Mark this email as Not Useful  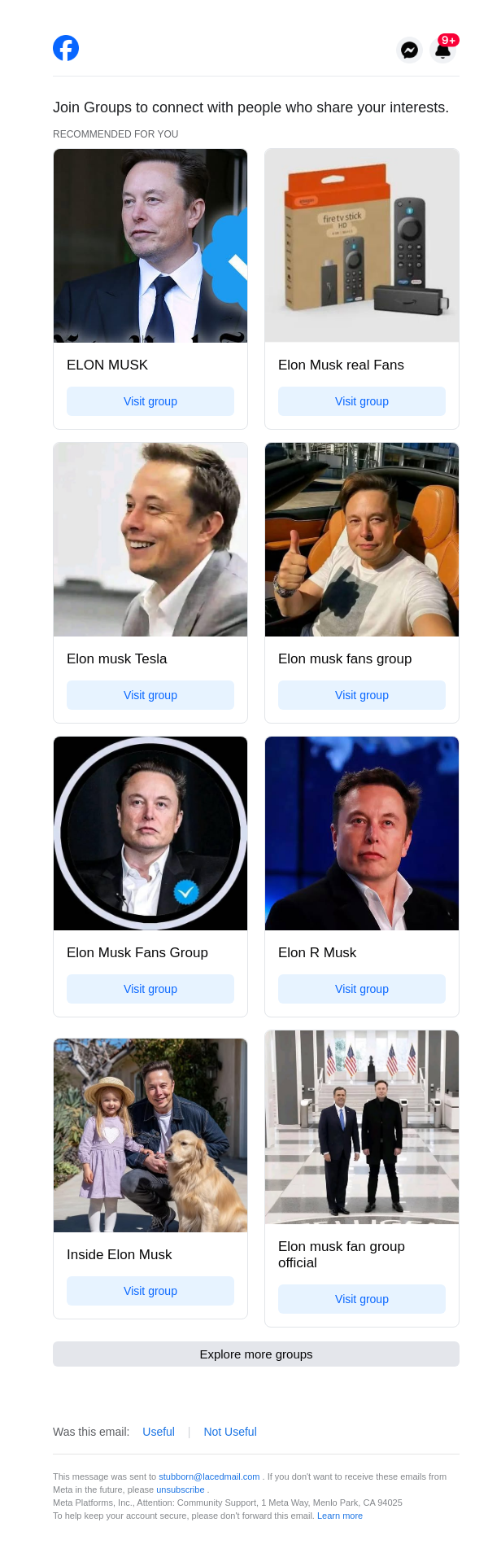tap(230, 1432)
